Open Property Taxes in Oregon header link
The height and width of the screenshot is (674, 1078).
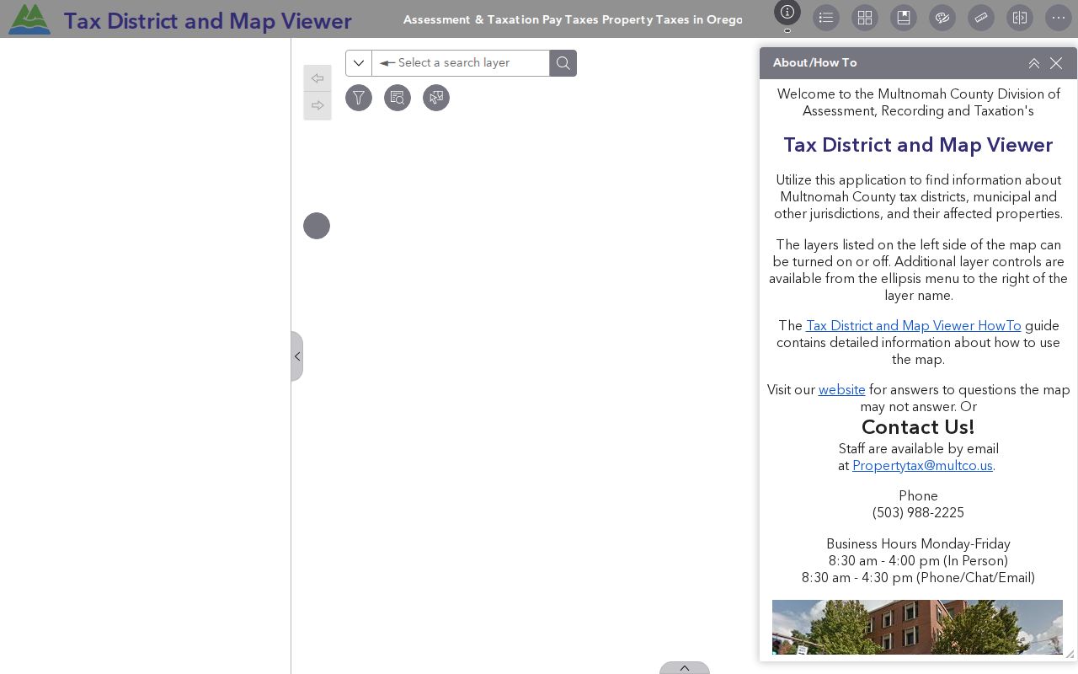pyautogui.click(x=672, y=19)
